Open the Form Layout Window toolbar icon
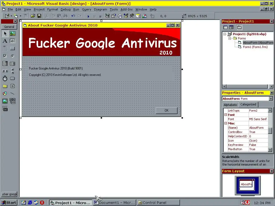275x206 pixels. [x=120, y=16]
